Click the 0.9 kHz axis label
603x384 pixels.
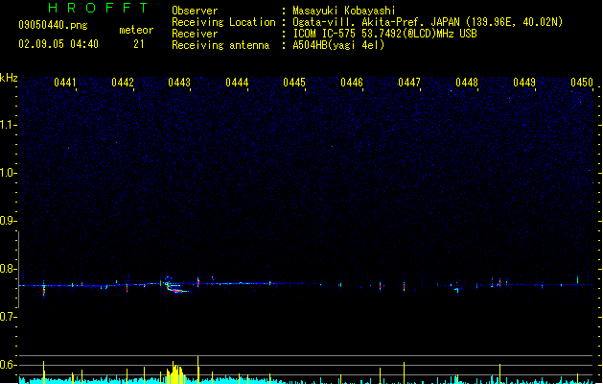coord(8,221)
